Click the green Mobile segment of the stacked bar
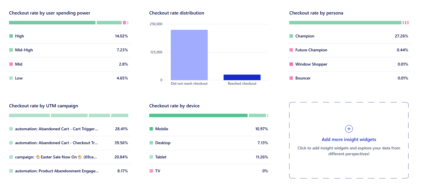 tap(198, 115)
